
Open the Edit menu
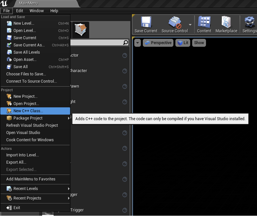click(19, 11)
